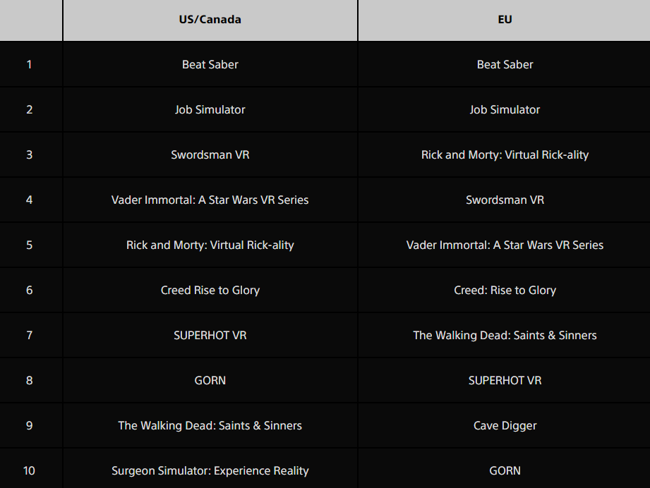Click The Walking Dead in EU column
This screenshot has width=650, height=488.
coord(505,335)
